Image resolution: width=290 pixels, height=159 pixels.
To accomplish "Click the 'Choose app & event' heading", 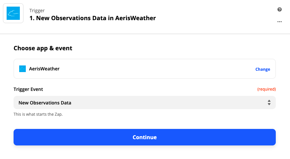I will pyautogui.click(x=43, y=48).
